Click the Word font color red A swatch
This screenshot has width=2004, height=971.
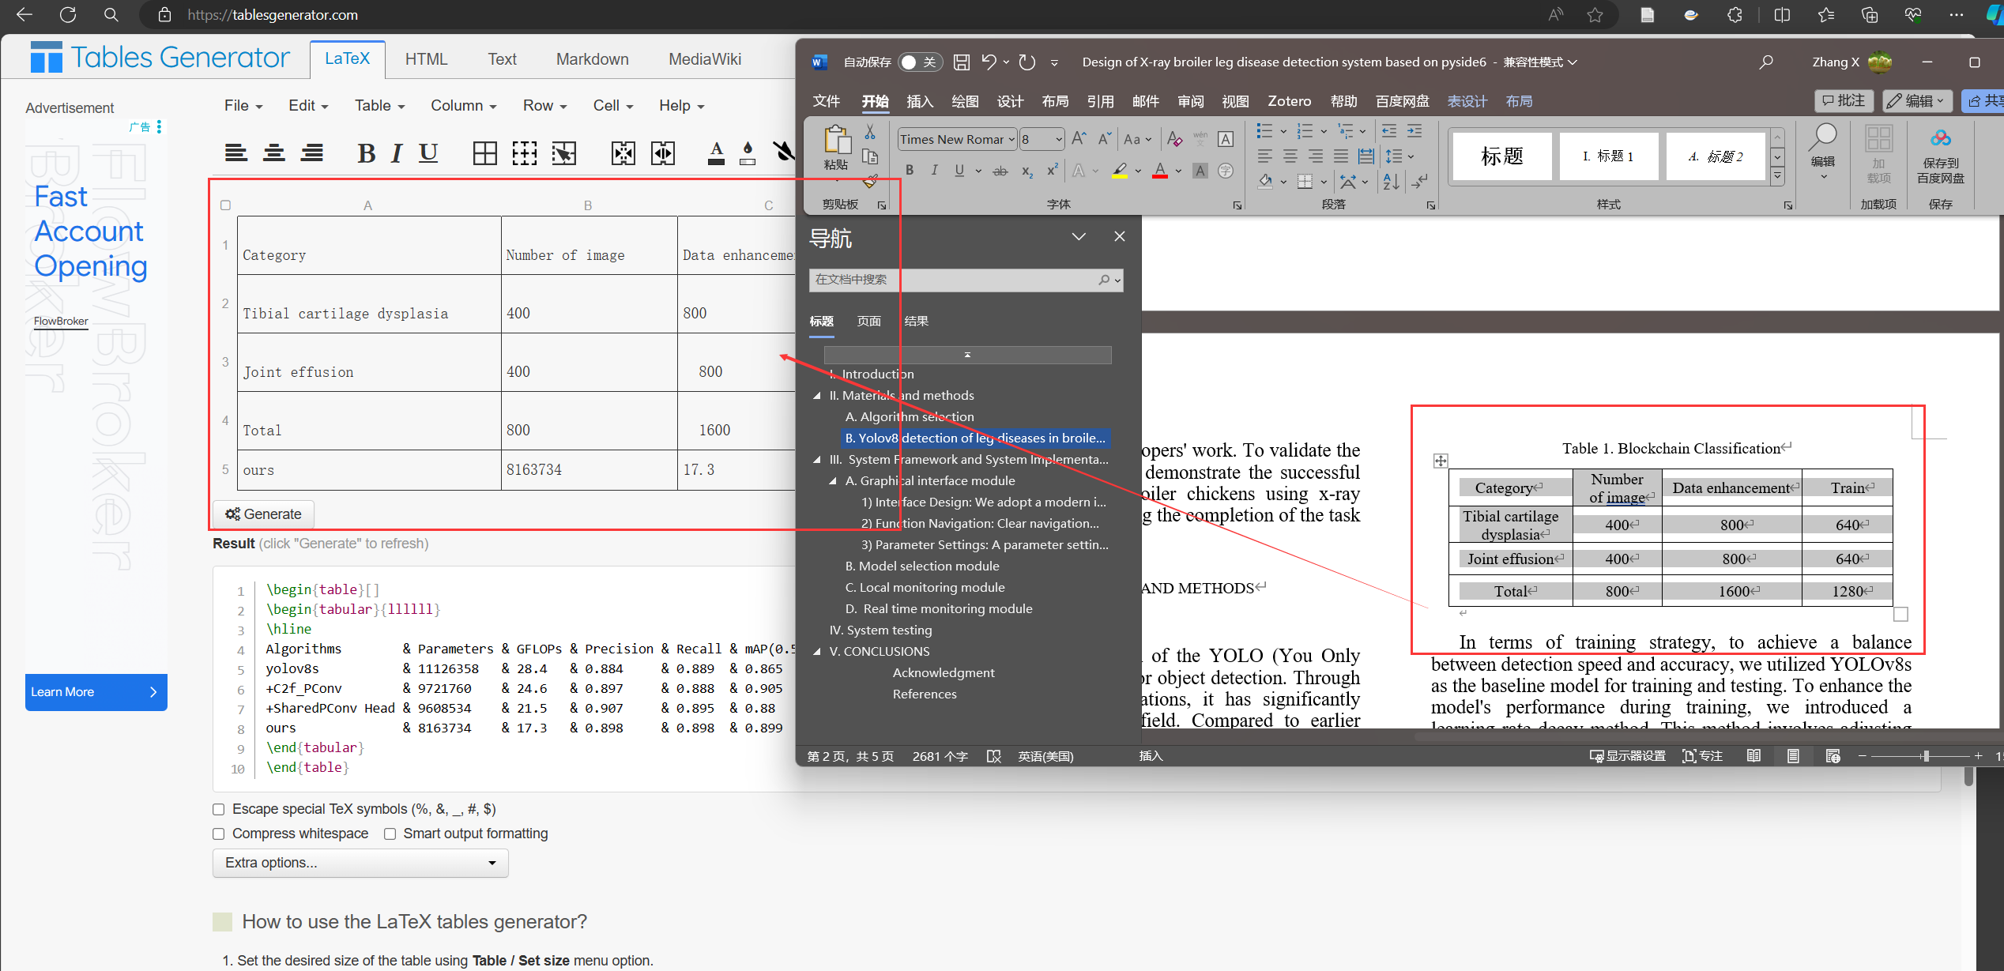pos(1159,170)
